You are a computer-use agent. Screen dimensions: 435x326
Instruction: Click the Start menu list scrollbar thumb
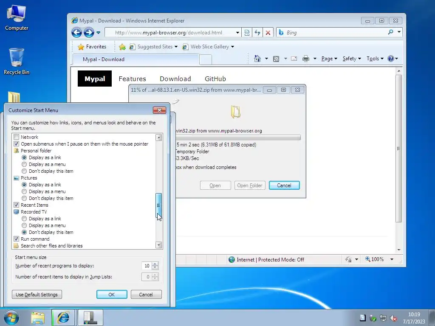[159, 205]
